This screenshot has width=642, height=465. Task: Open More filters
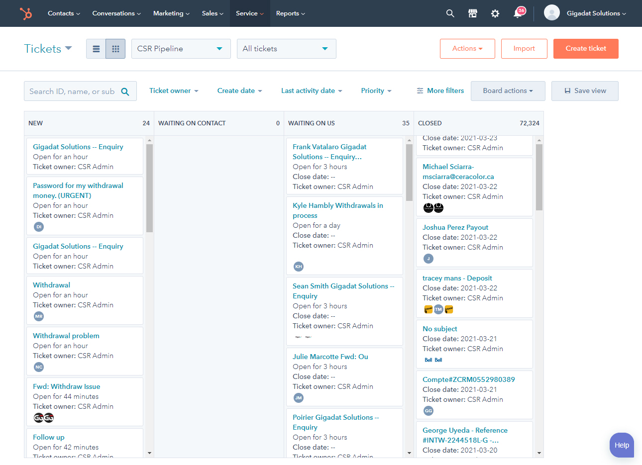click(x=440, y=91)
